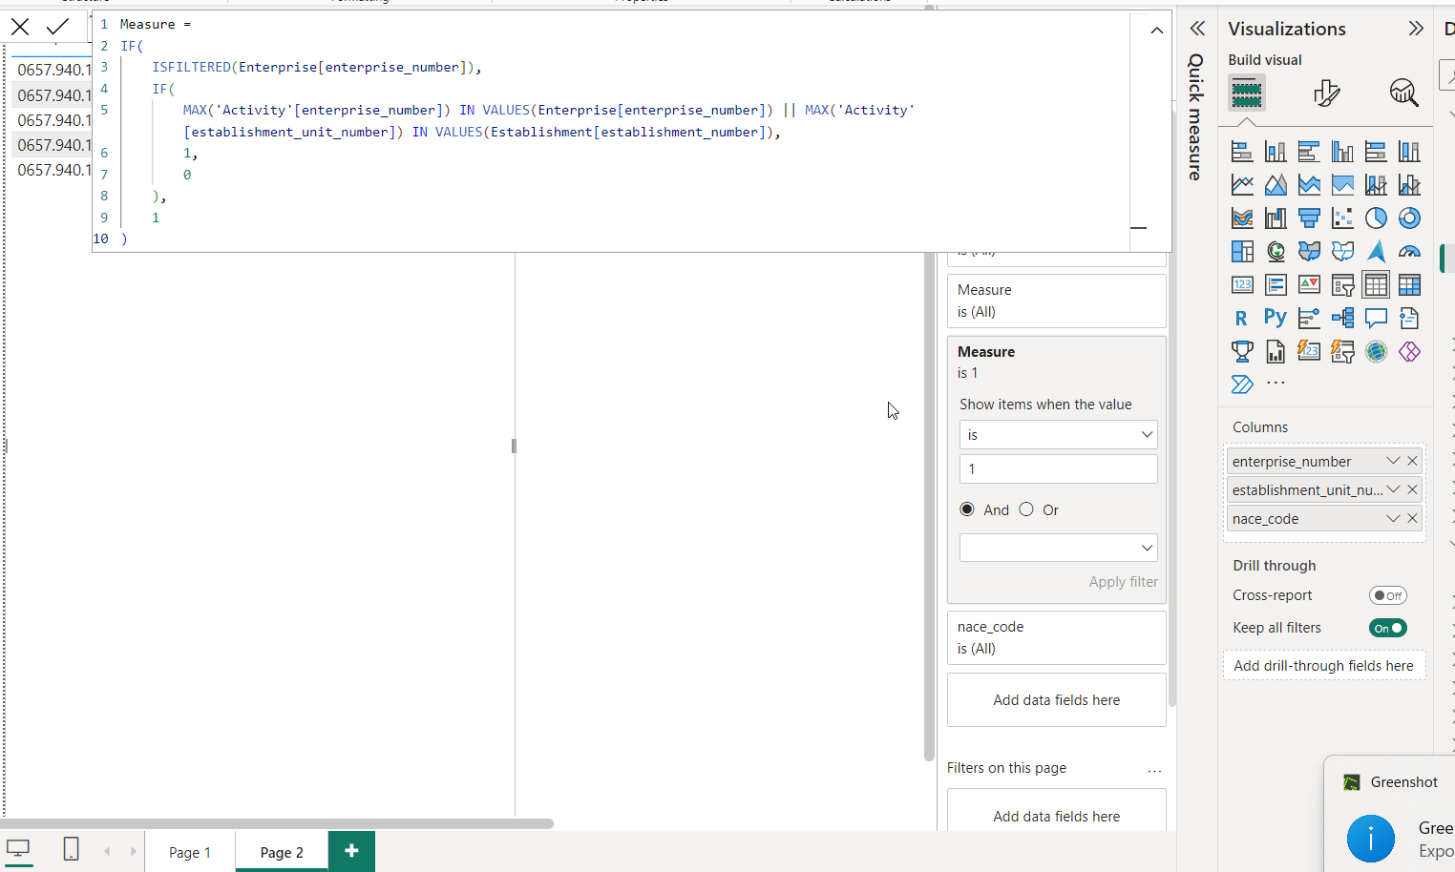
Task: Collapse the formula bar with the chevron
Action: coord(1157,31)
